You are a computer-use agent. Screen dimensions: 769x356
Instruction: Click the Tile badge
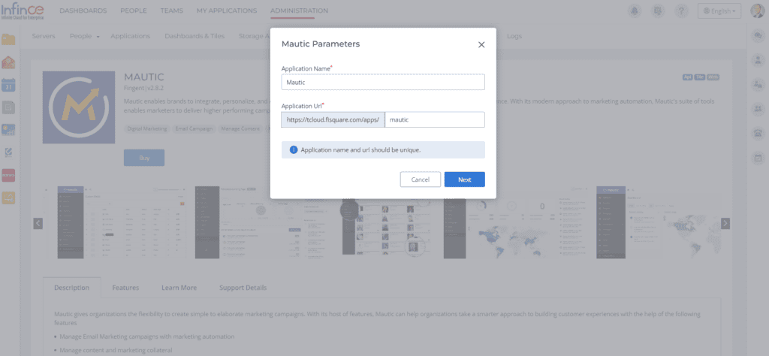[x=699, y=77]
